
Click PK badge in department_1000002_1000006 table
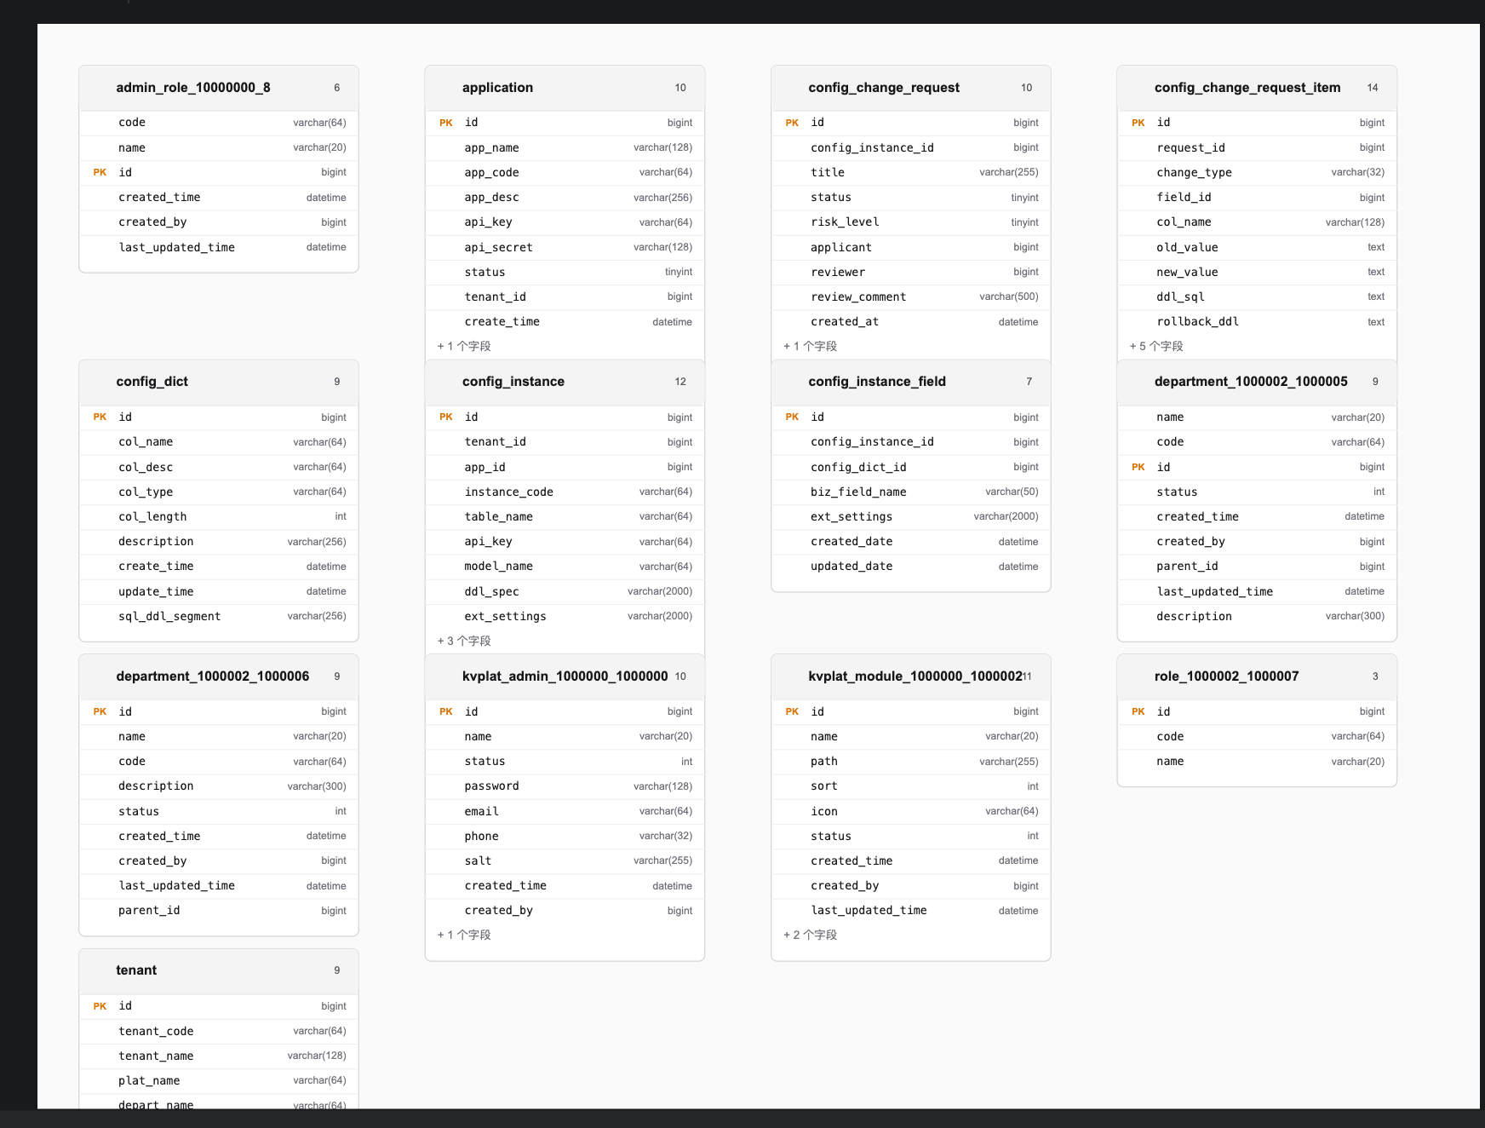(x=100, y=711)
